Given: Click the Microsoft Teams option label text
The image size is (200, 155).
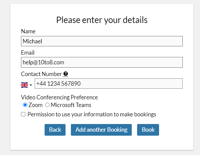Looking at the screenshot, I should tap(71, 105).
